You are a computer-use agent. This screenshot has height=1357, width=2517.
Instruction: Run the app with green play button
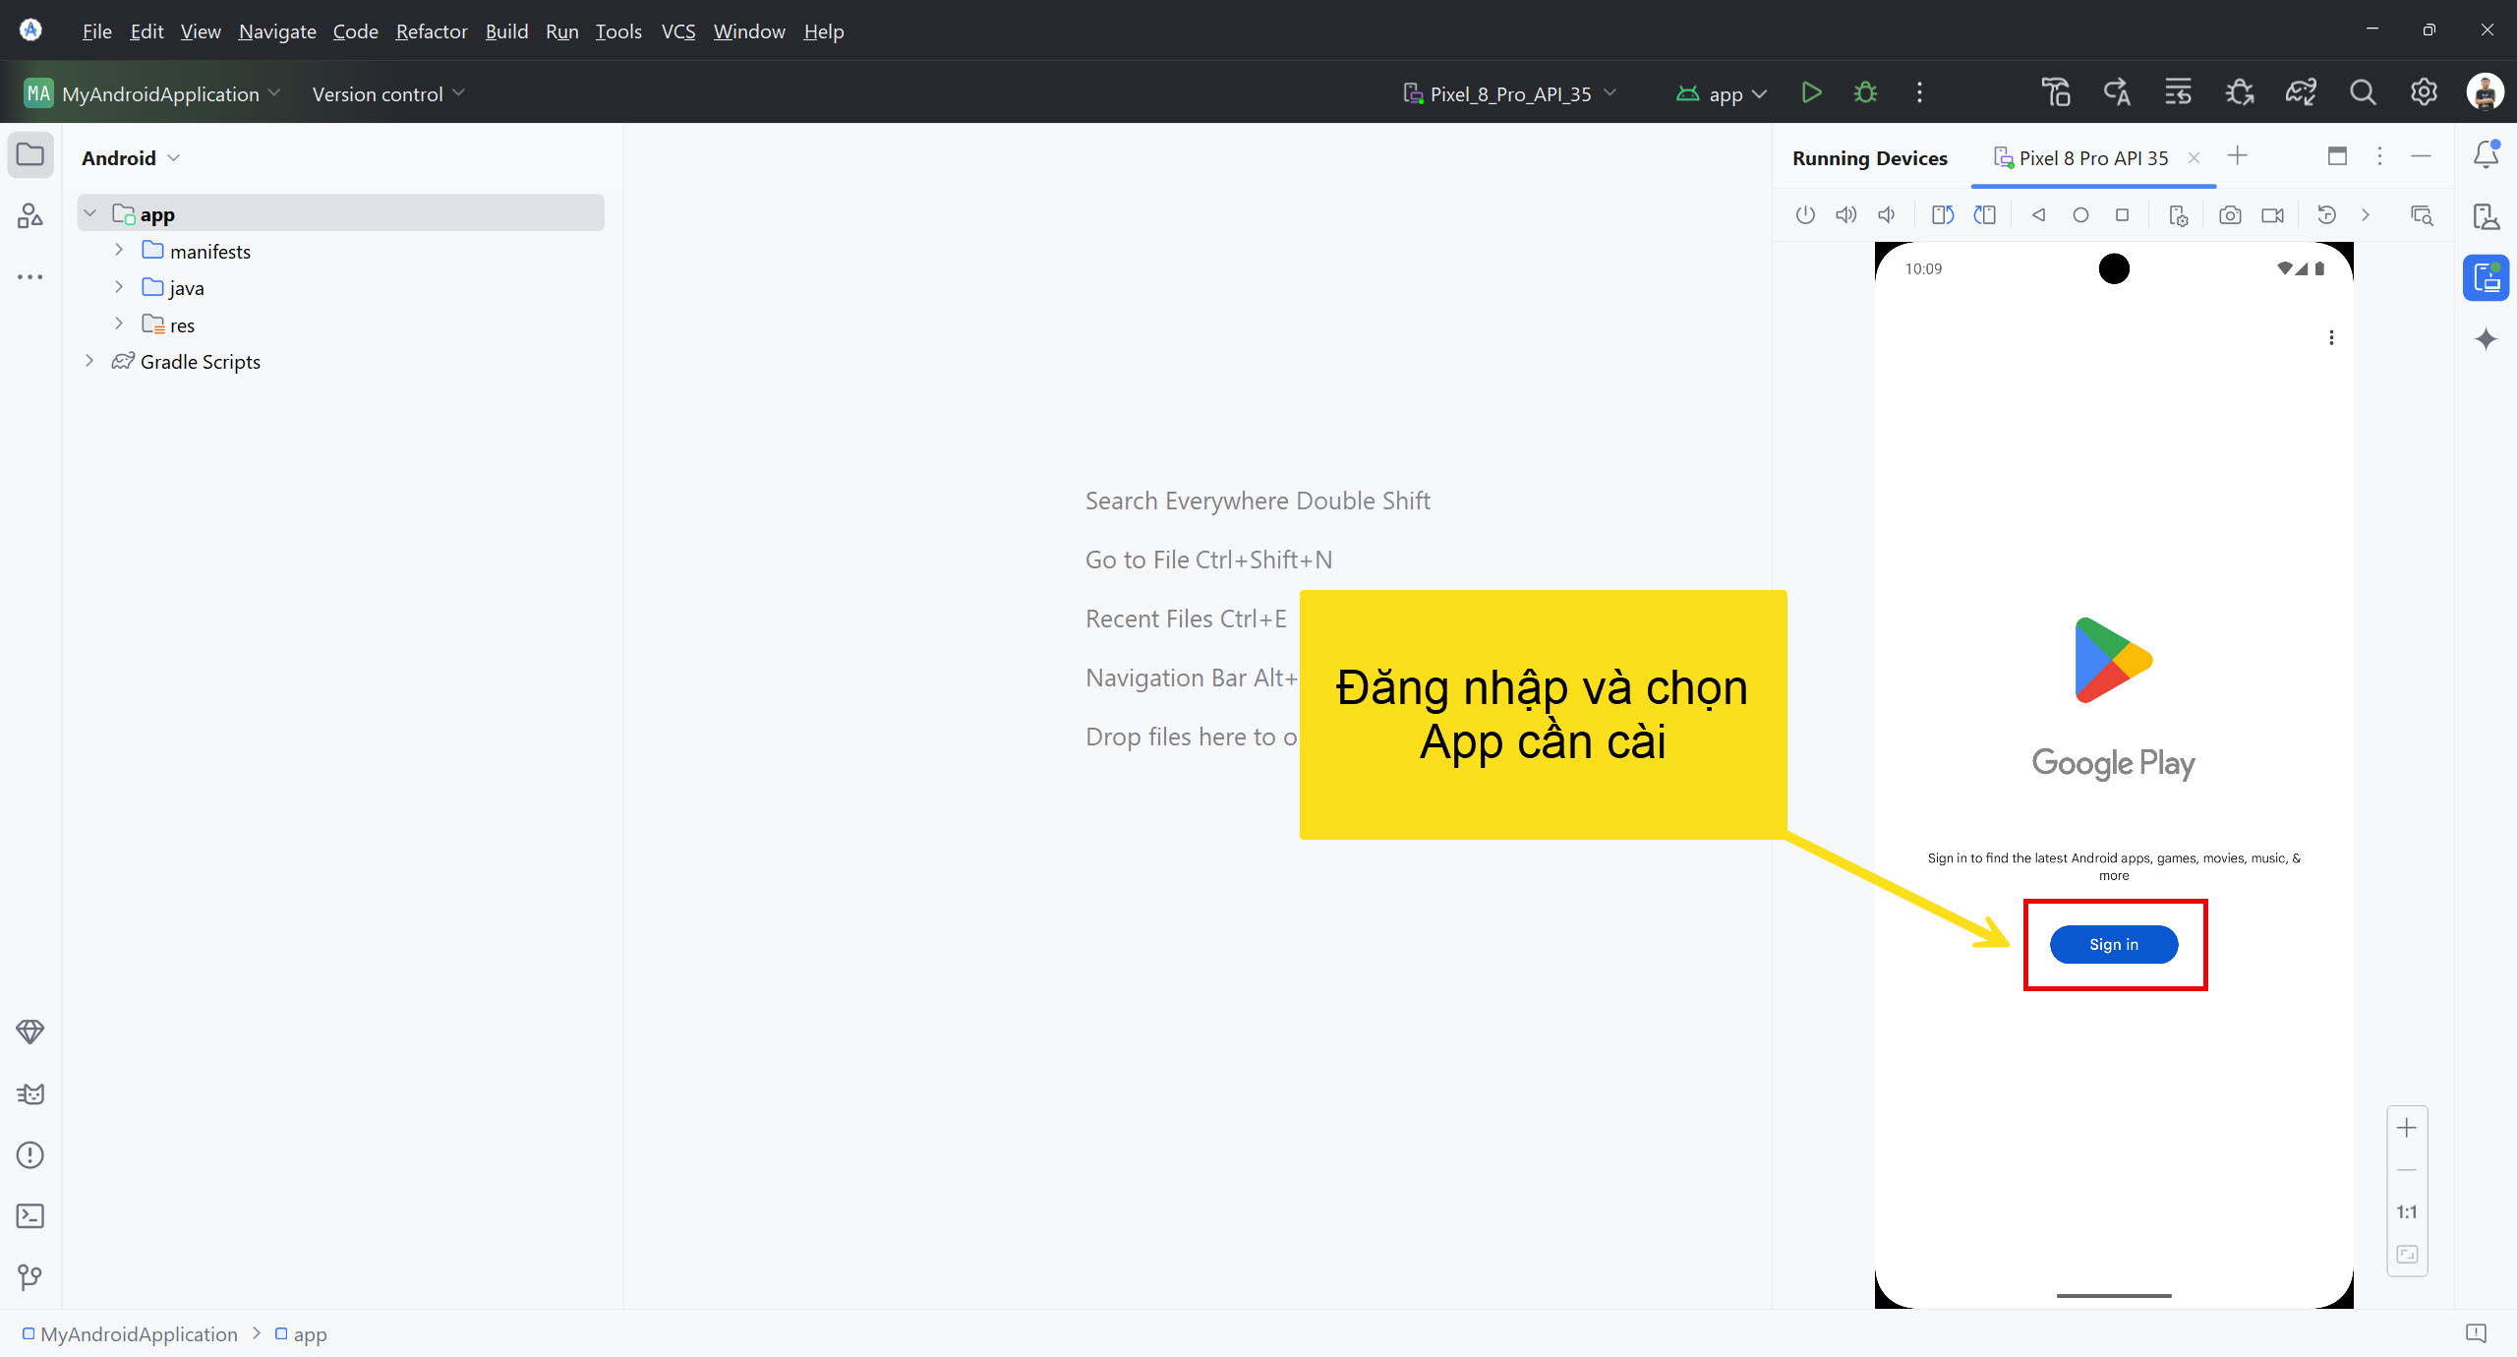click(1811, 92)
